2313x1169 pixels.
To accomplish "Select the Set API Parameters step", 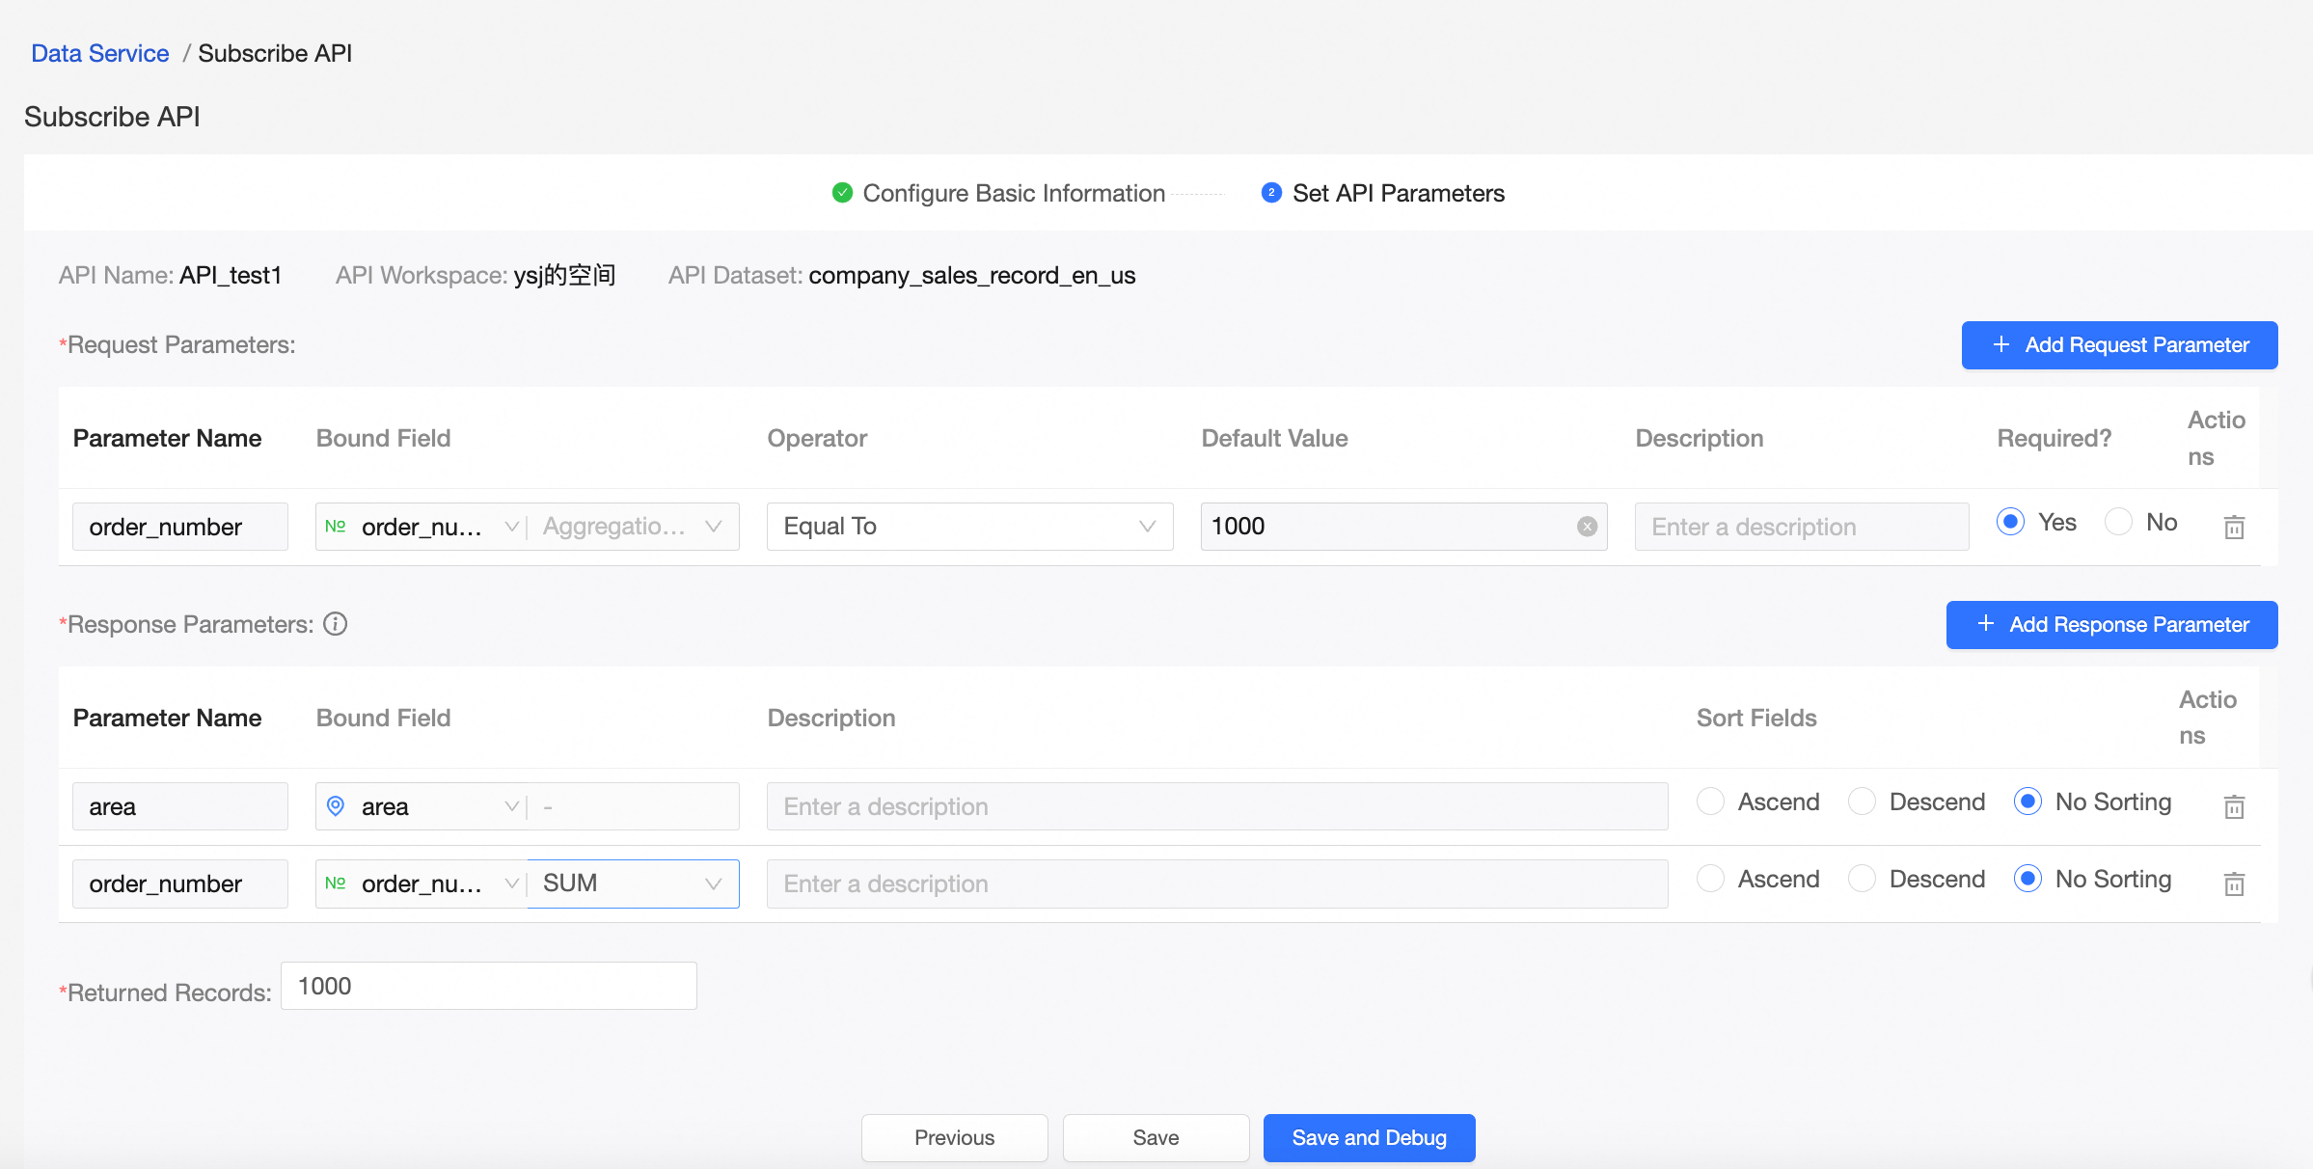I will pyautogui.click(x=1397, y=193).
